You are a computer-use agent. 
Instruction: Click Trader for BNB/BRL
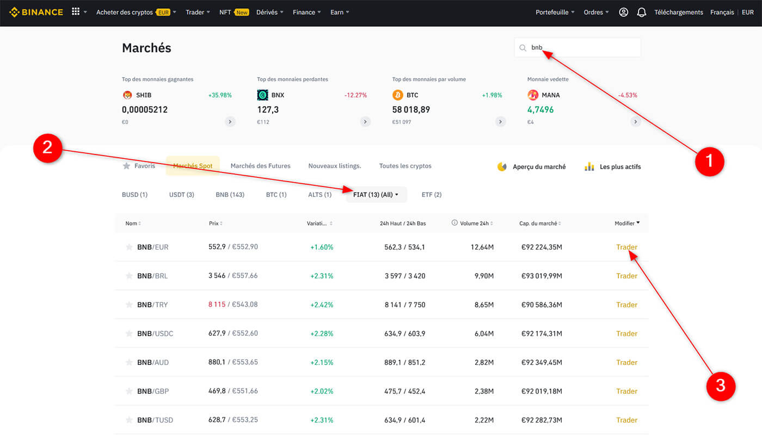tap(626, 276)
